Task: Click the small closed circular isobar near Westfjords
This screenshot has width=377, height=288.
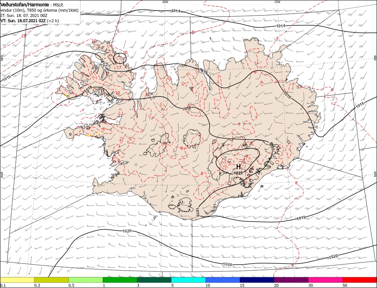Action: [120, 58]
